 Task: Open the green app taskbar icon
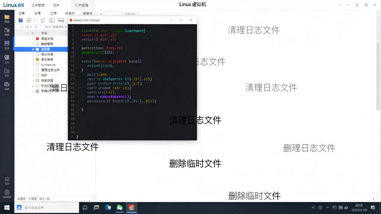point(120,207)
